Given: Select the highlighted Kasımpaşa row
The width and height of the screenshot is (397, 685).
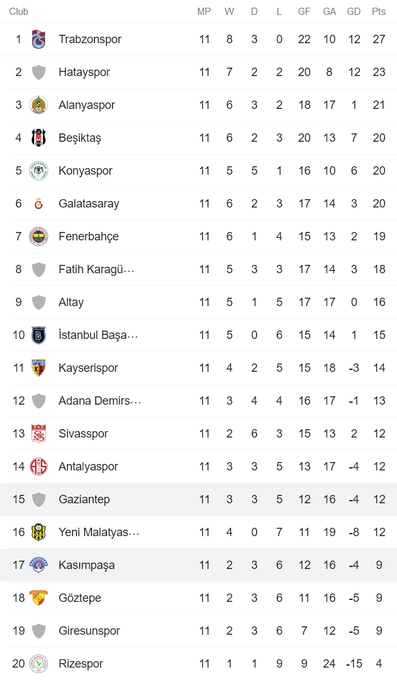Looking at the screenshot, I should coord(193,564).
